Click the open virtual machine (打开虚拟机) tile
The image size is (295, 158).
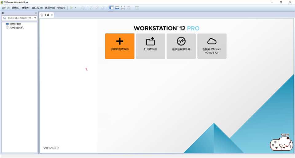point(150,46)
